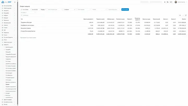188x106 pixels.
Task: Toggle dark mode with the moon icon
Action: click(168, 2)
